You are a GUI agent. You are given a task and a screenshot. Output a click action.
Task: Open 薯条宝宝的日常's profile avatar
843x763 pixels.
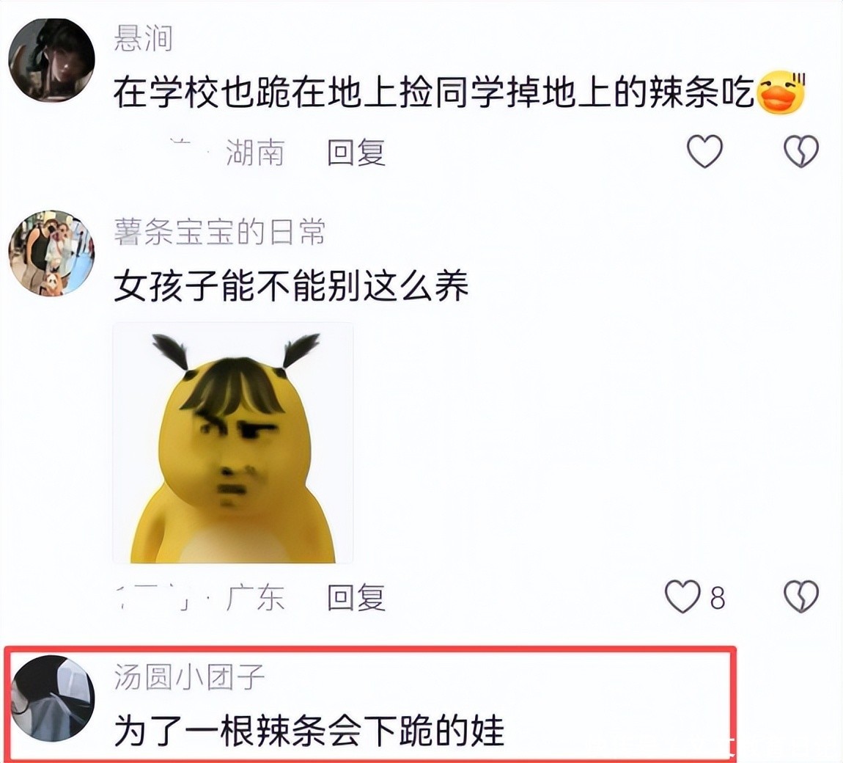coord(51,253)
